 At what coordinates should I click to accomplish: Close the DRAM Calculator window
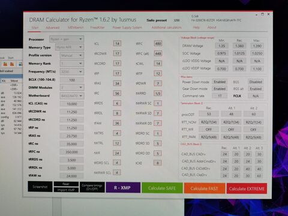pyautogui.click(x=269, y=14)
